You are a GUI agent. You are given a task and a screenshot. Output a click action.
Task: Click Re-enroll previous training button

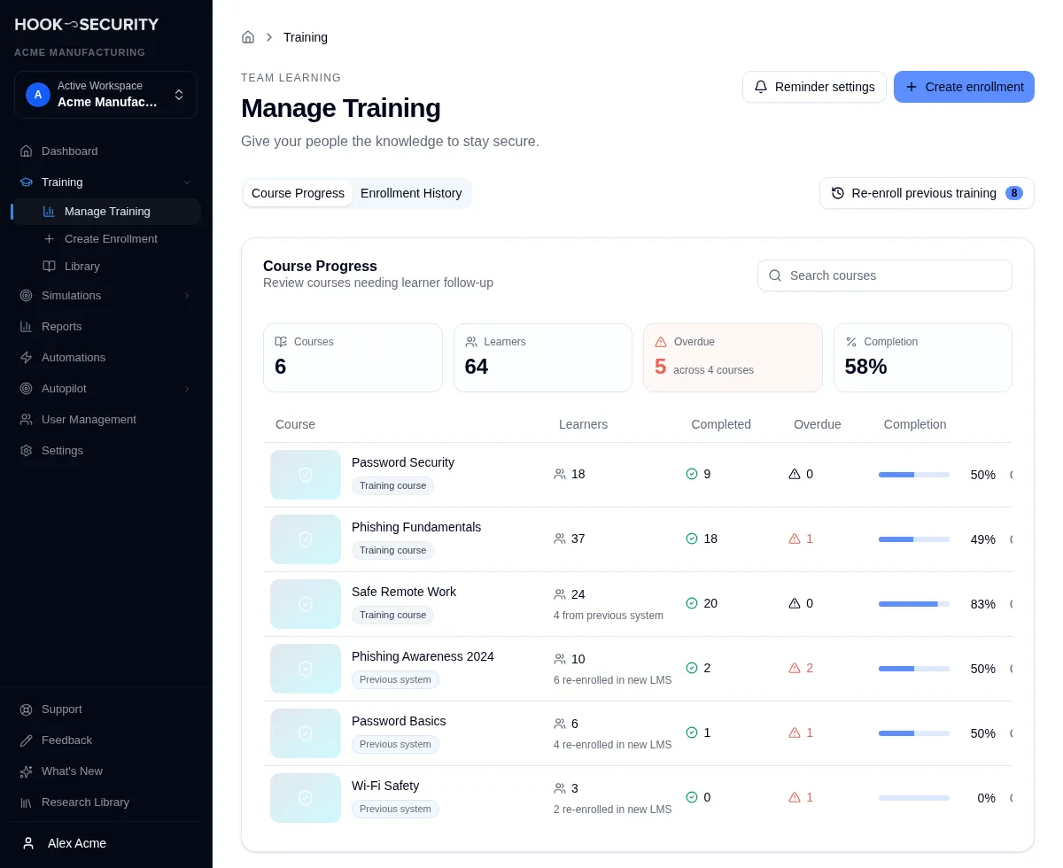pos(927,193)
